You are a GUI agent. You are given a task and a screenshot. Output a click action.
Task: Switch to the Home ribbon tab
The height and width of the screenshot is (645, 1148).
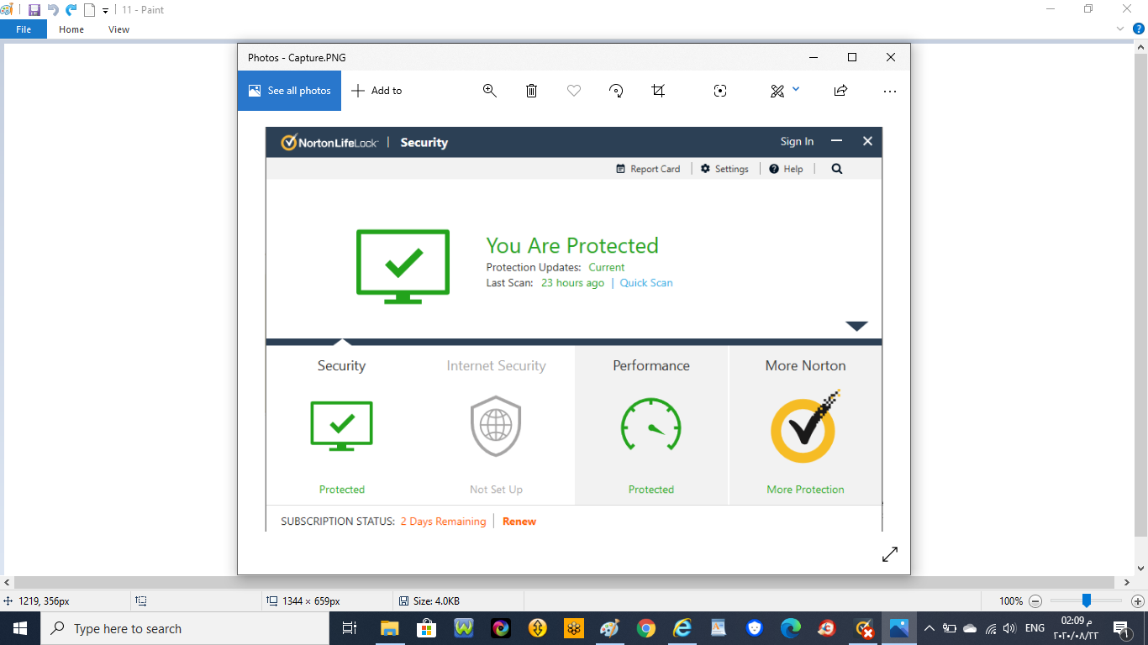point(71,29)
